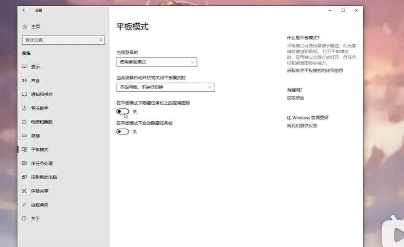Screen dimensions: 404x247
Task: Click the 多任务处理 icon
Action: coord(24,163)
